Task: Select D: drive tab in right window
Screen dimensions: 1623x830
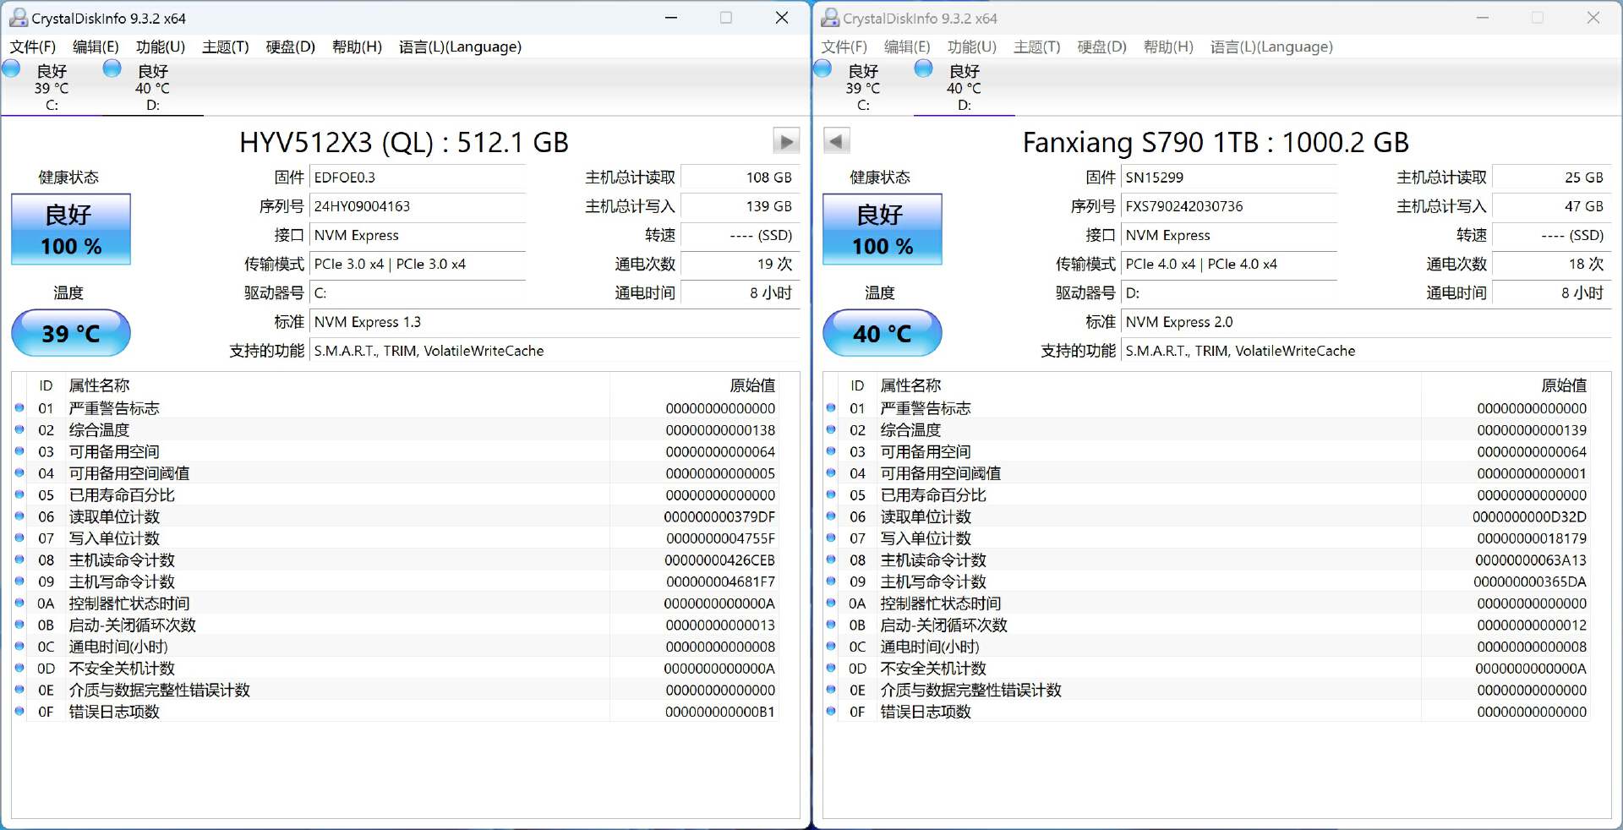Action: click(x=965, y=87)
